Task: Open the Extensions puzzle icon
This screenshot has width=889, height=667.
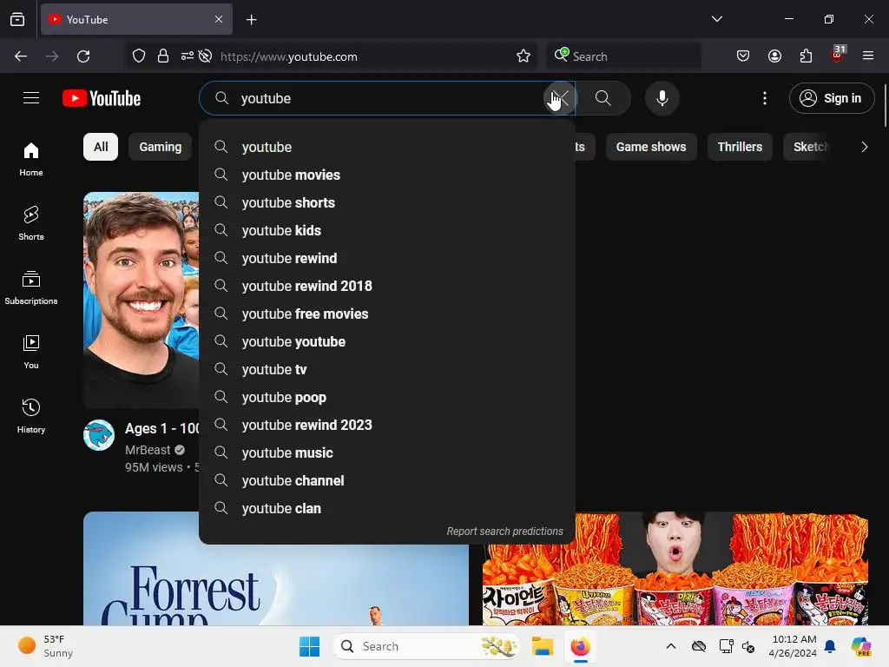Action: 806,56
